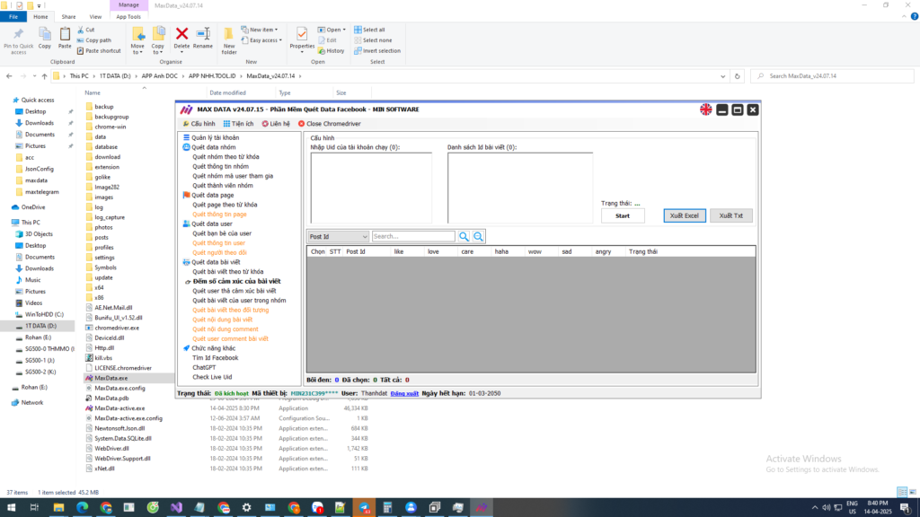Viewport: 920px width, 517px height.
Task: Click the Chọn column header in results grid
Action: [x=317, y=252]
